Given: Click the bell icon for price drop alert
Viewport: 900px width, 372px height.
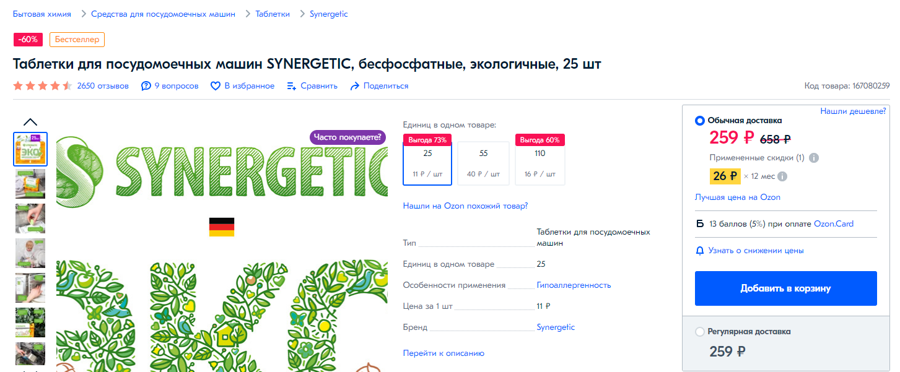Looking at the screenshot, I should (x=700, y=251).
